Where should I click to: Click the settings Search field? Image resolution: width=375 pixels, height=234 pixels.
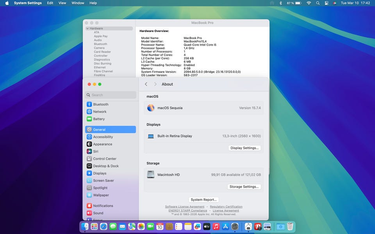(111, 95)
